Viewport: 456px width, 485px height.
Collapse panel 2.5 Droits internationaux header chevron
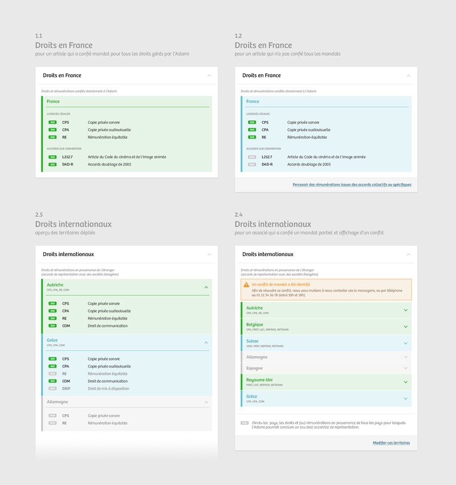209,254
